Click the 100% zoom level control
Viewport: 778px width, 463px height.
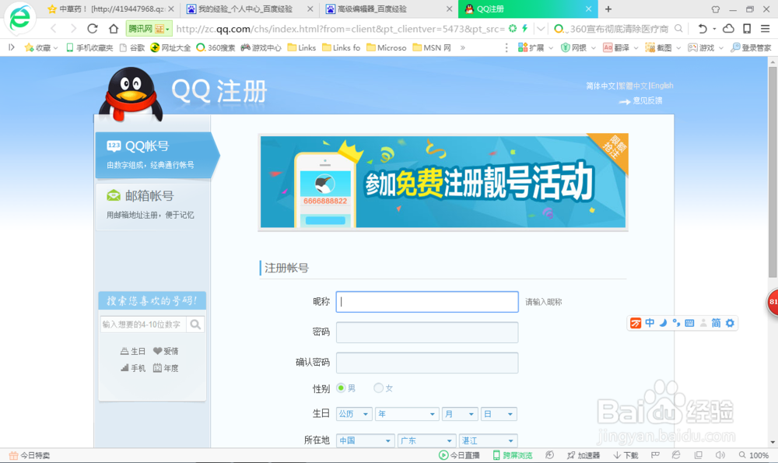754,455
